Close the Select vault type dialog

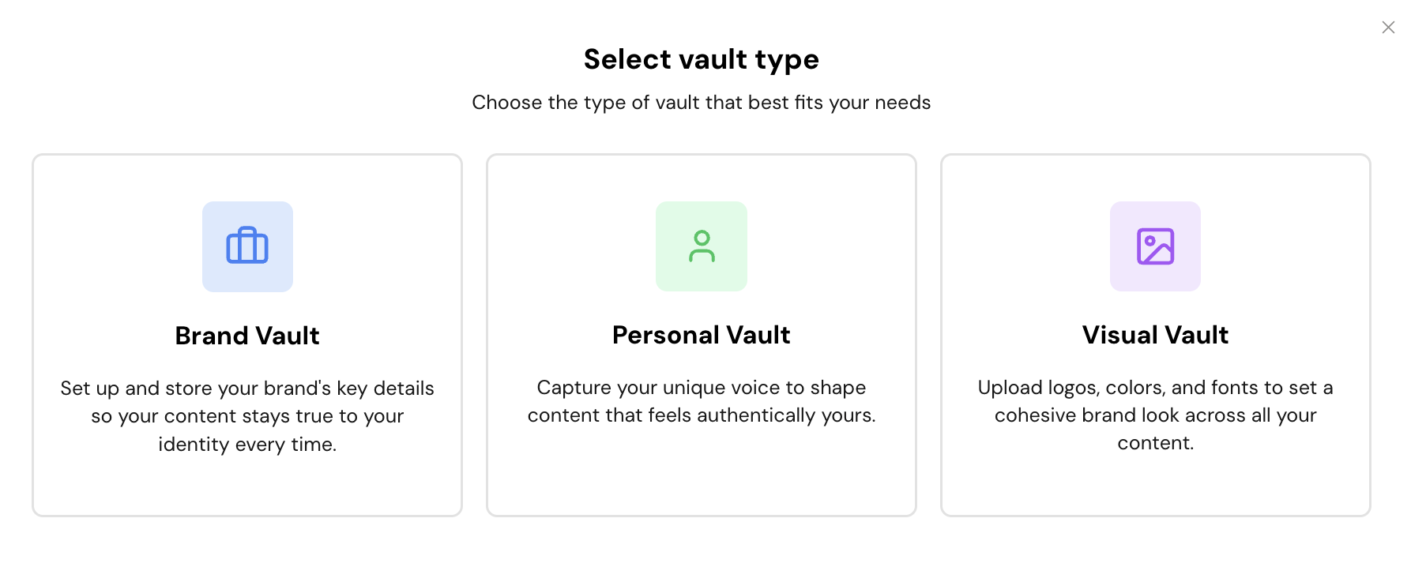pos(1388,28)
